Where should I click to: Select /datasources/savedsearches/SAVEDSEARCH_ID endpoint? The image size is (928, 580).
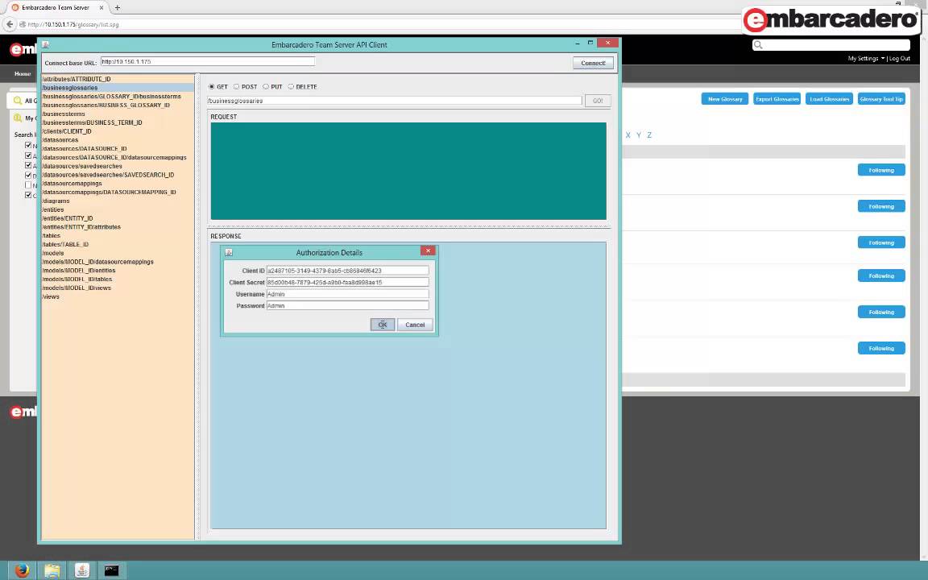coord(108,175)
